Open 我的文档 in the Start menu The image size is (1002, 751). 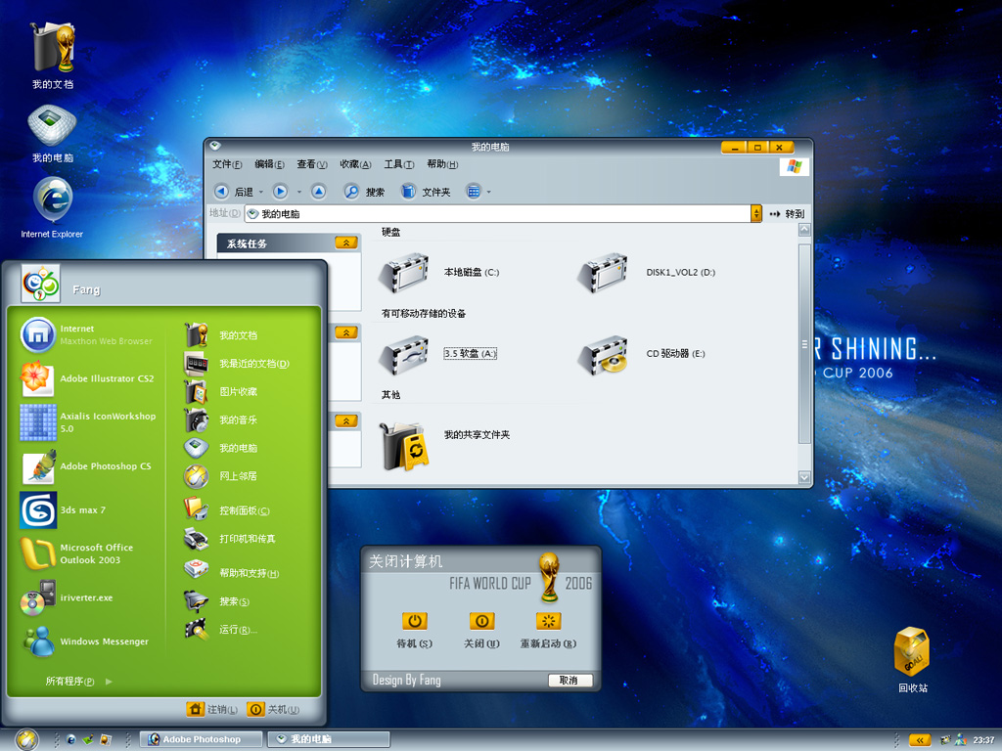(x=221, y=335)
